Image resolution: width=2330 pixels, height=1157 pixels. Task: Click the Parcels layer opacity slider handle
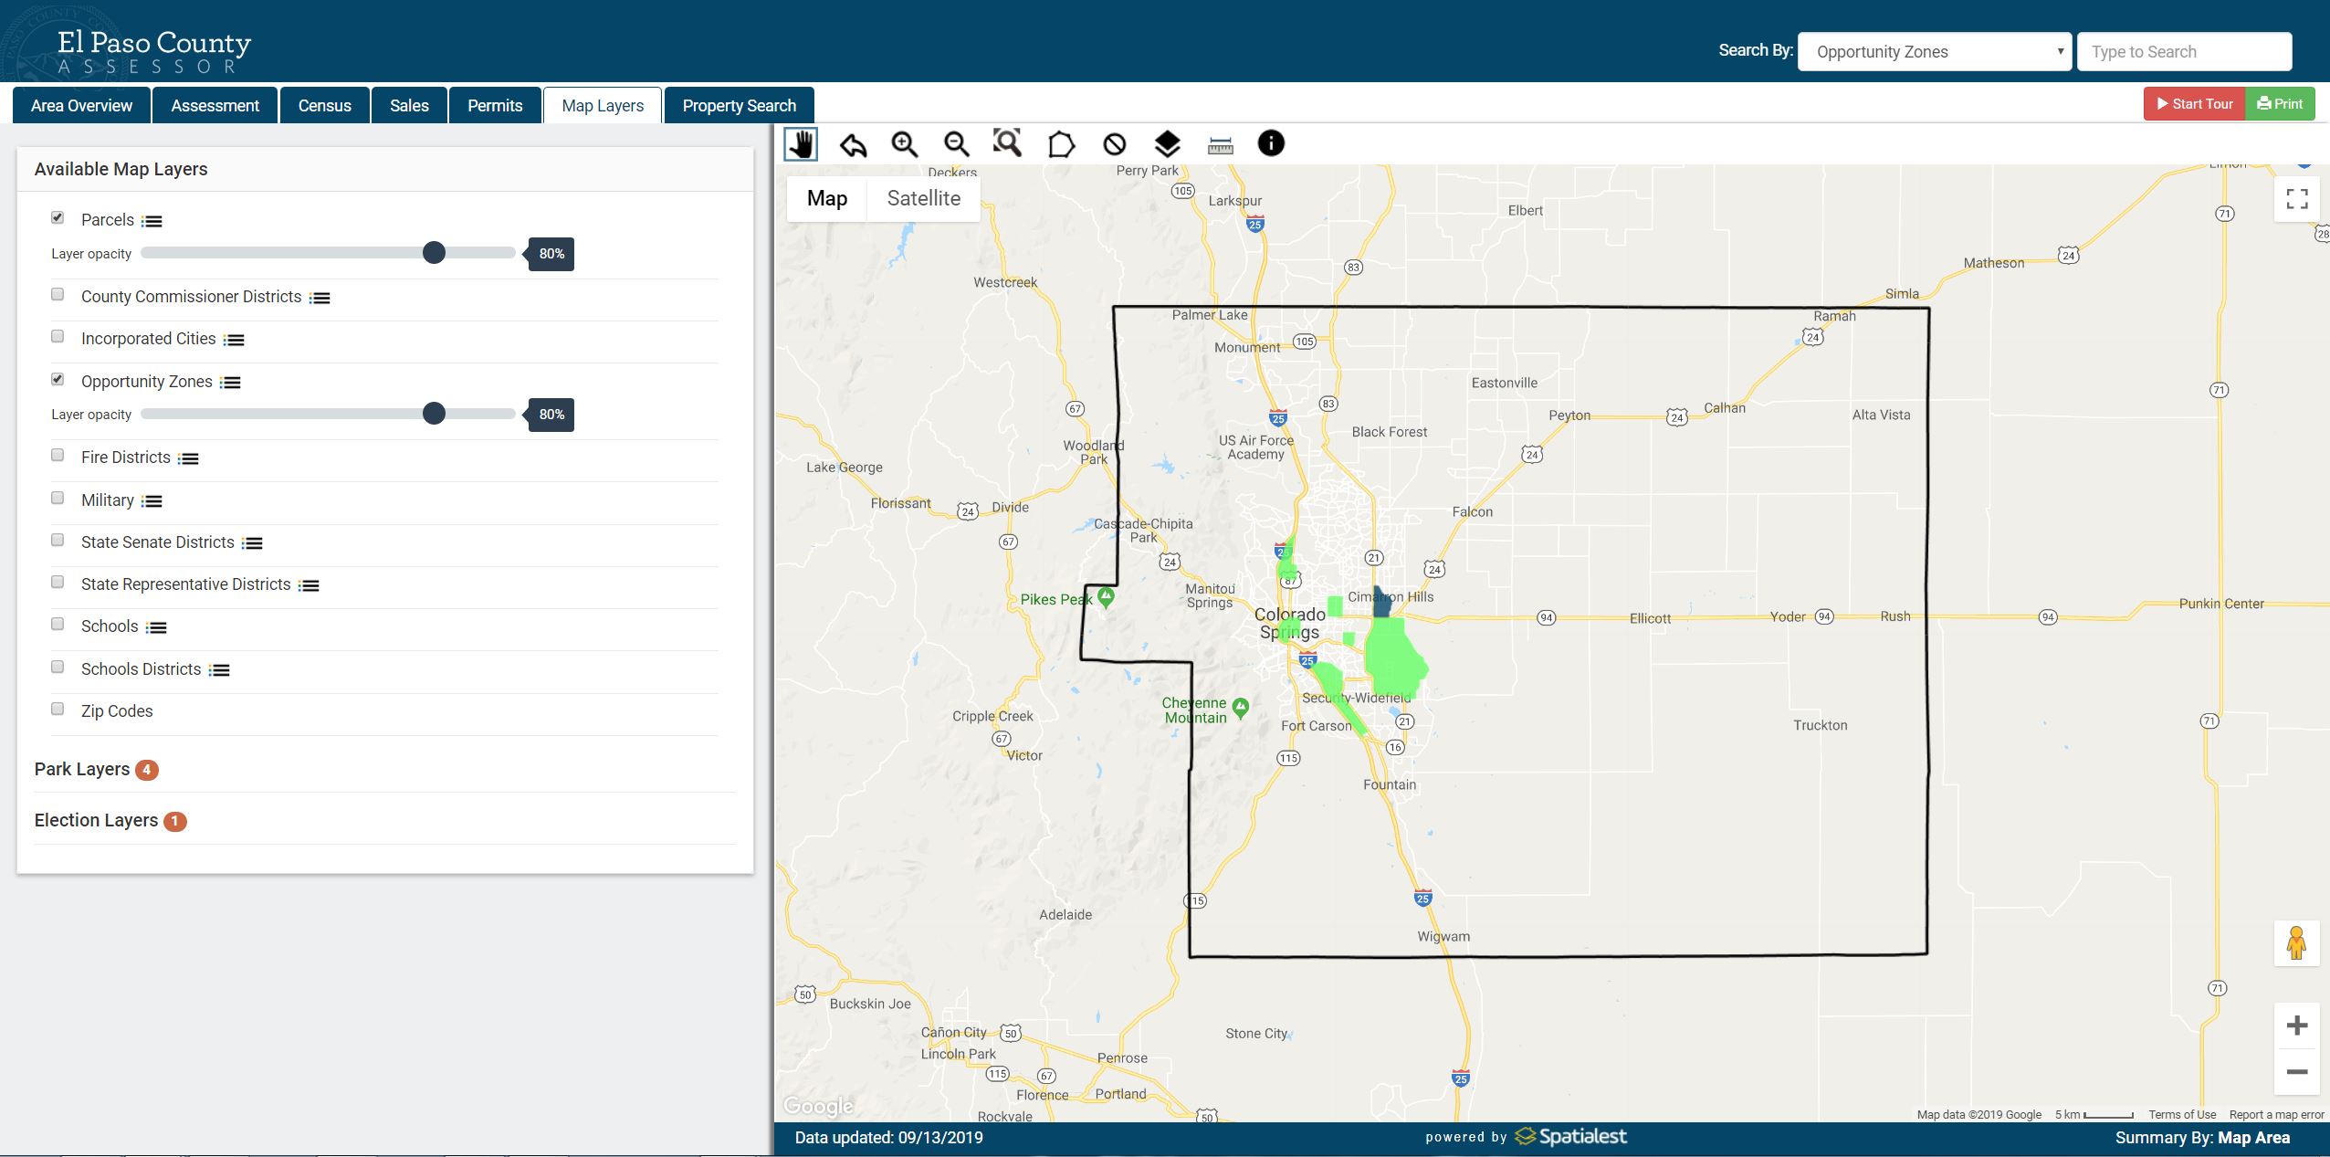pos(434,253)
